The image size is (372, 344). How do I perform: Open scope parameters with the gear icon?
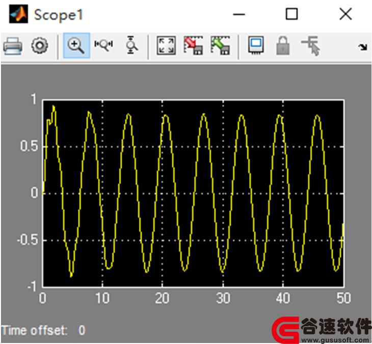coord(40,45)
